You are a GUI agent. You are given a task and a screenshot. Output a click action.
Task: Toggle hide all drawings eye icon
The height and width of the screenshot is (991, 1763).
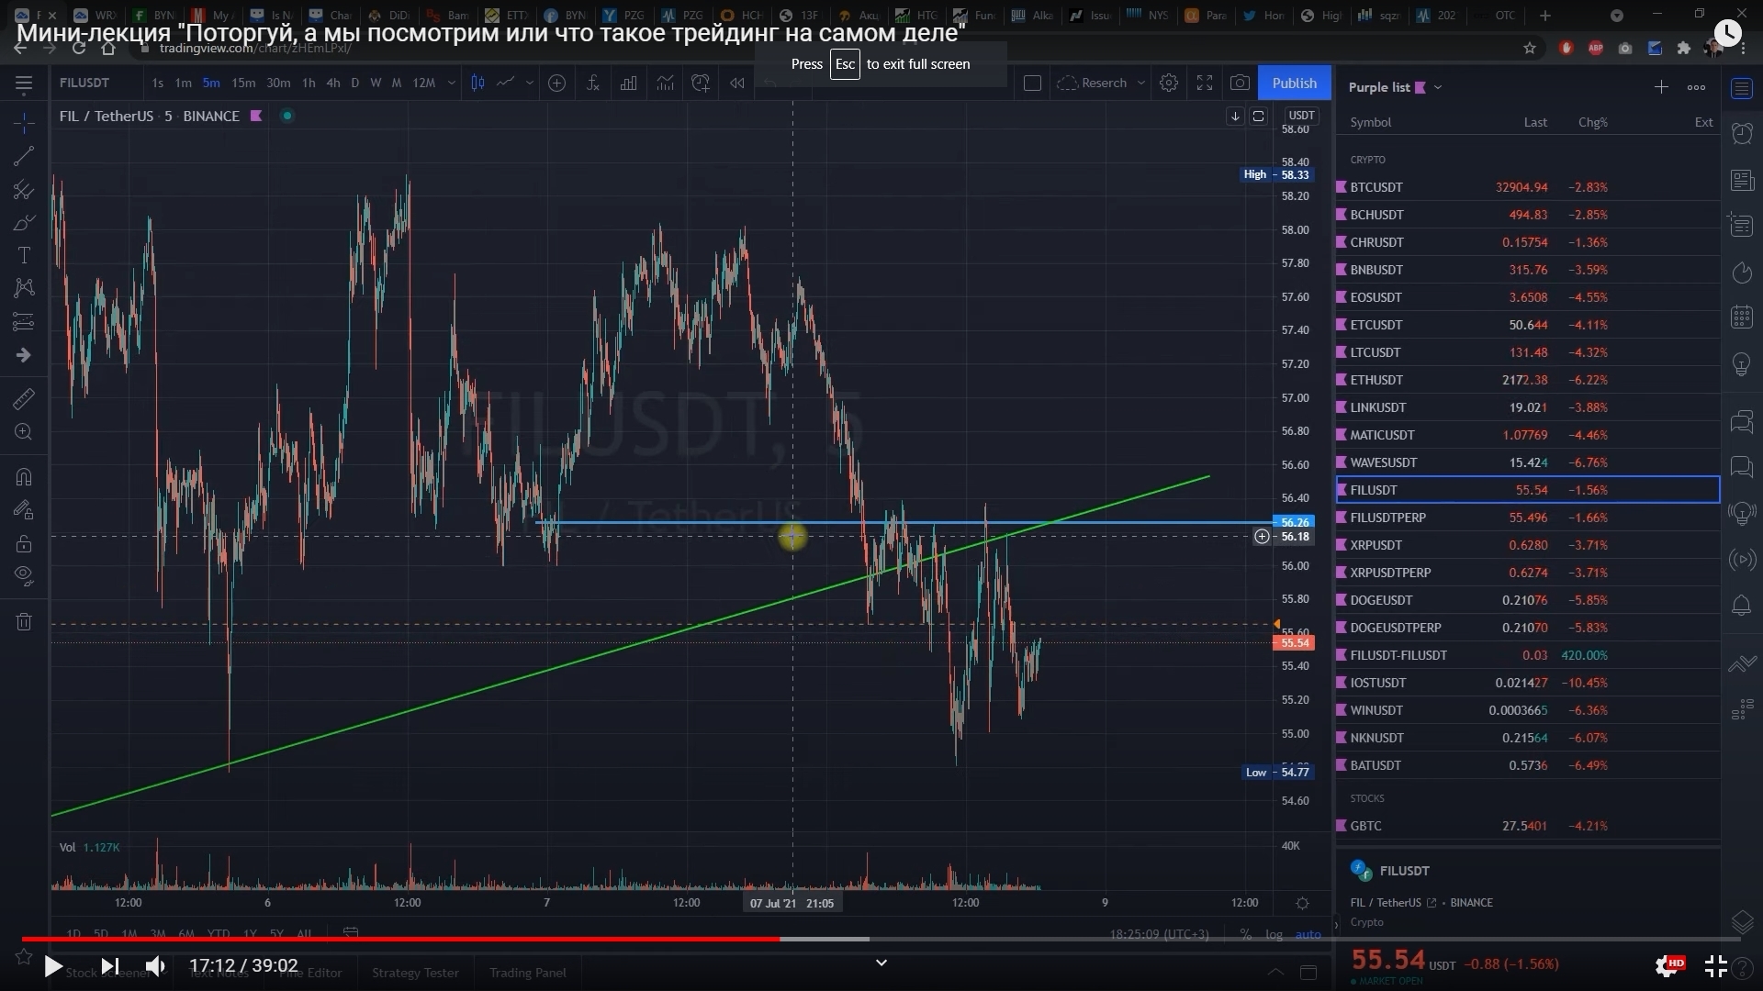coord(24,575)
